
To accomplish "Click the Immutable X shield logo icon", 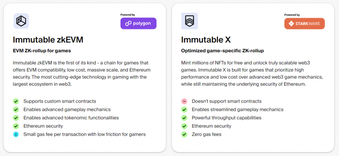I will point(189,21).
